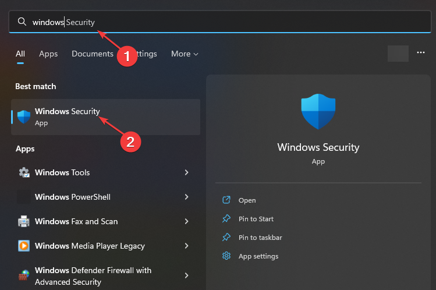
Task: Pin Windows Security to taskbar
Action: (x=260, y=238)
